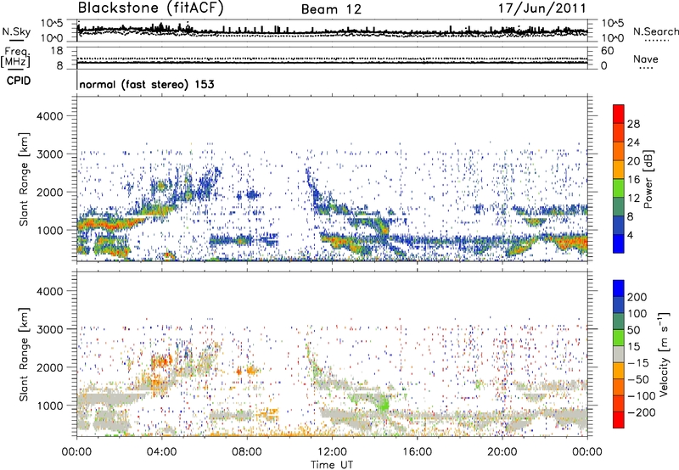Pick the gray -15 to 15 velocity swatch
This screenshot has width=679, height=470.
coord(619,354)
